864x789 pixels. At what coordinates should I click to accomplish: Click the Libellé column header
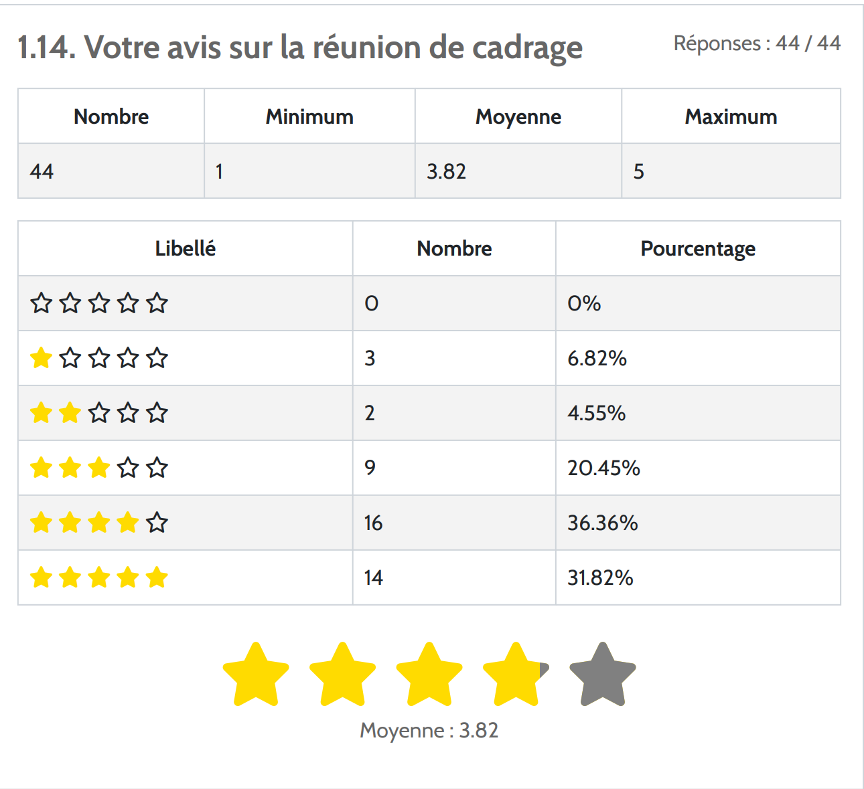(x=186, y=249)
